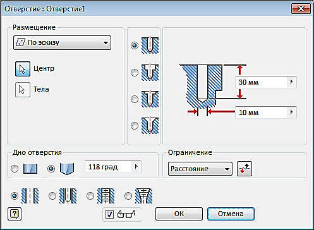The width and height of the screenshot is (314, 230).
Task: Select the tapped hole thread icon
Action: (x=106, y=196)
